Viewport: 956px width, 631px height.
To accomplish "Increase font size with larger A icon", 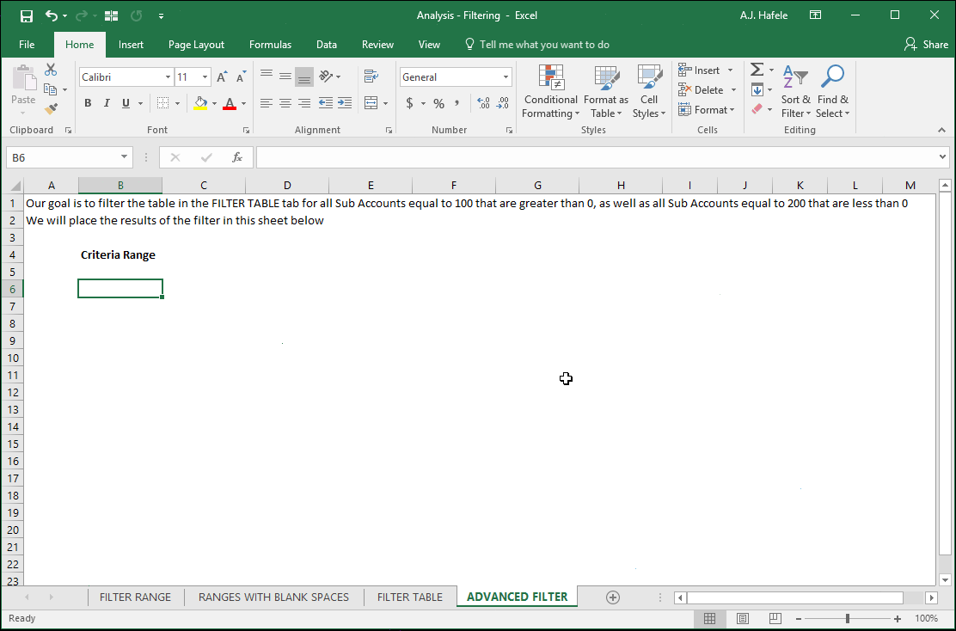I will tap(222, 77).
